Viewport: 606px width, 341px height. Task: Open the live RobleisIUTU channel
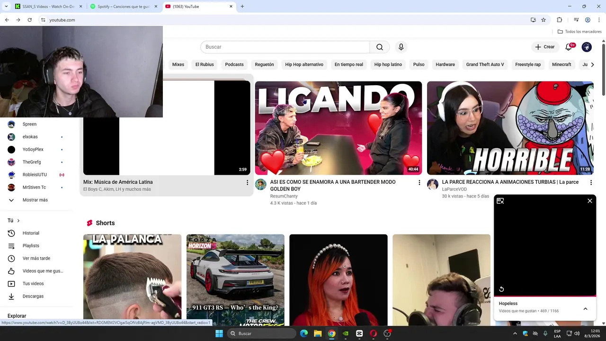point(35,175)
